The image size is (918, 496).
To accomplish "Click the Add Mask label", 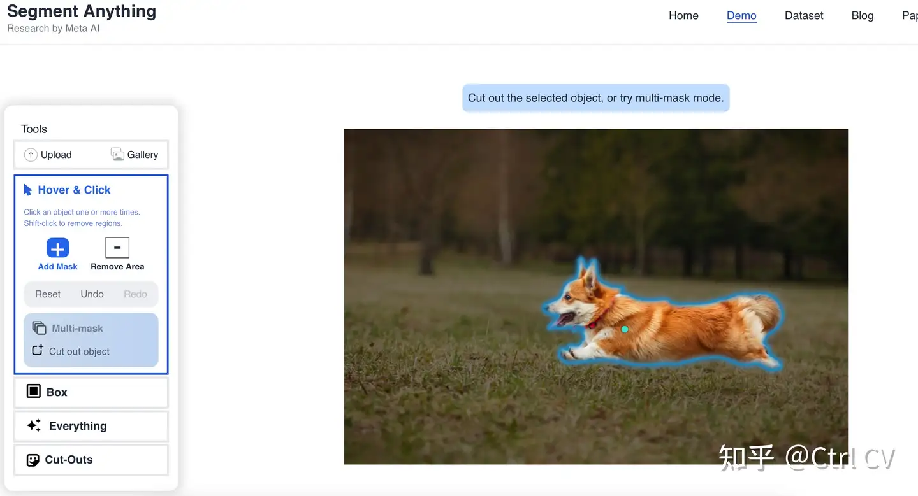I will click(58, 267).
